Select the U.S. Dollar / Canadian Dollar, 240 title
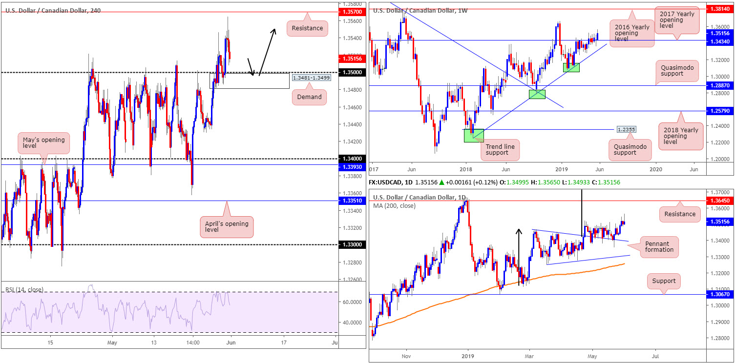The image size is (735, 363). 53,10
